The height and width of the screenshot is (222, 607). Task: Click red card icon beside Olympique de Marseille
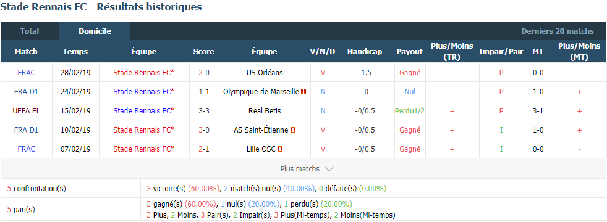(304, 91)
